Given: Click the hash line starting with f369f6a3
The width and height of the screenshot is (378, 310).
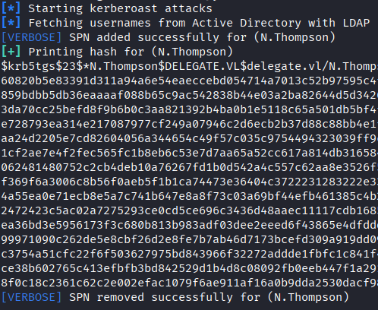Looking at the screenshot, I should coord(189,182).
